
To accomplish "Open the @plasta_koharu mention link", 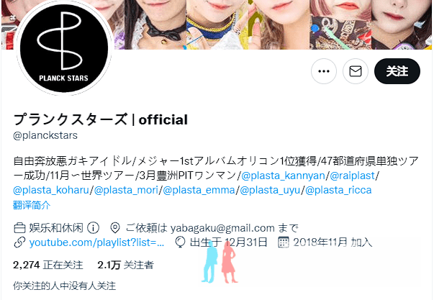I will coord(51,190).
